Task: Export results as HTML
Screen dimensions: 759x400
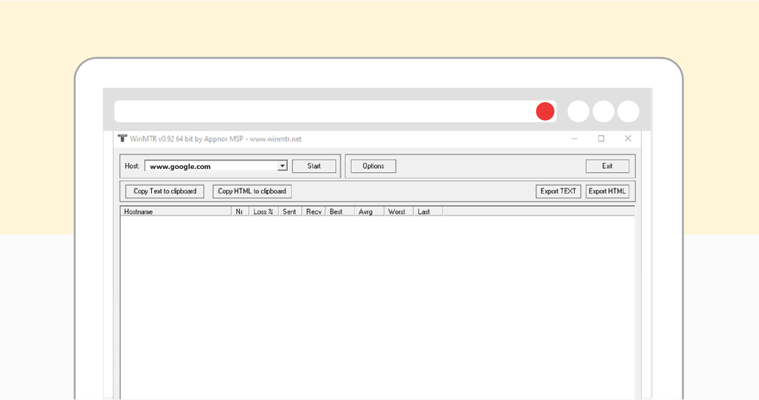Action: click(x=607, y=191)
